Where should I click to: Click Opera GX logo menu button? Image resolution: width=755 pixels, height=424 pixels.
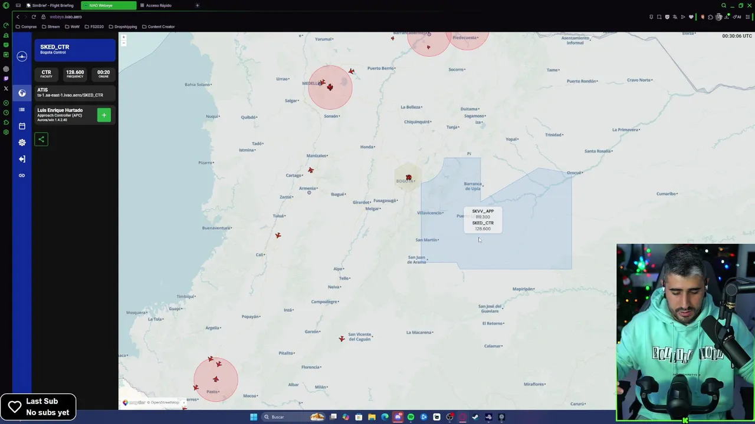pyautogui.click(x=6, y=5)
